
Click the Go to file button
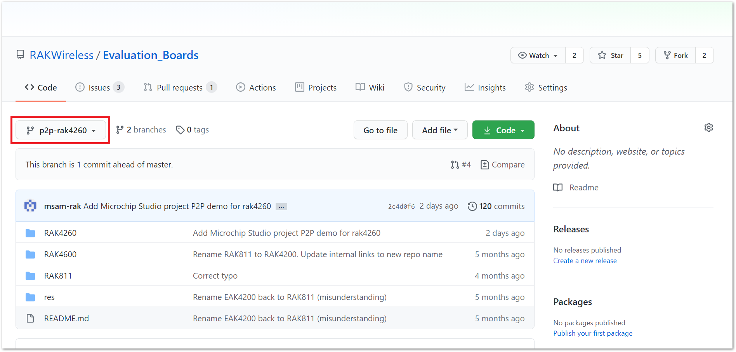click(x=380, y=130)
